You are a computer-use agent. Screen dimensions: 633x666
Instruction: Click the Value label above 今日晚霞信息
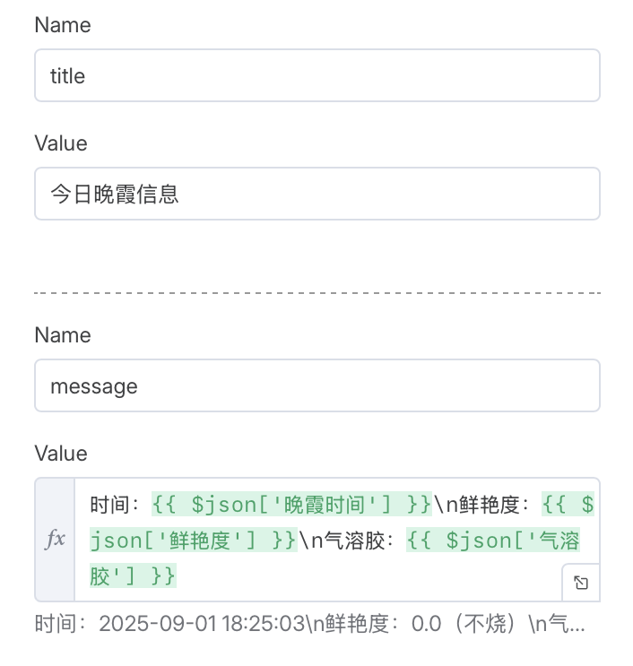coord(61,143)
